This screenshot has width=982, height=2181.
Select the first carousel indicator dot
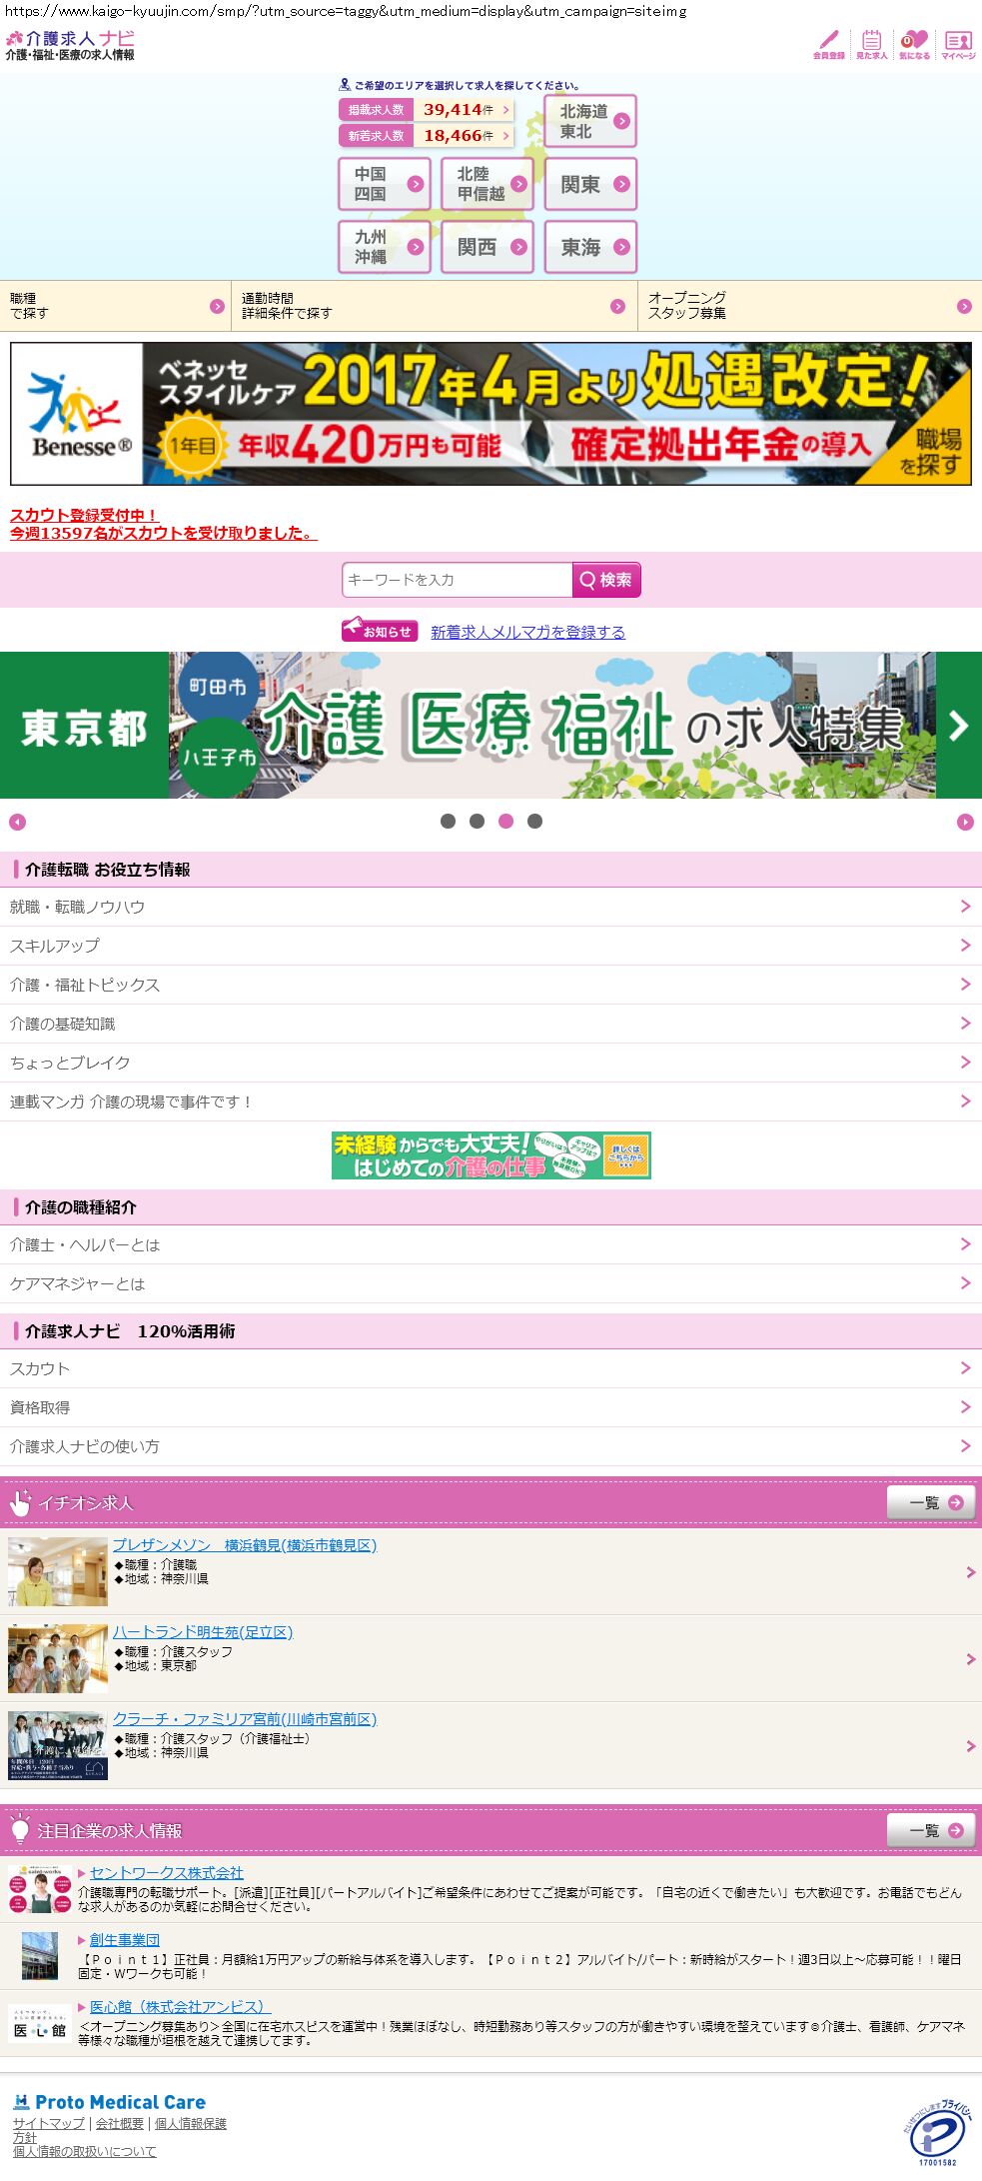click(x=448, y=822)
